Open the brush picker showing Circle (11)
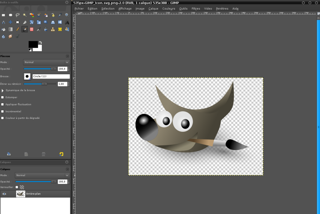 (27, 76)
